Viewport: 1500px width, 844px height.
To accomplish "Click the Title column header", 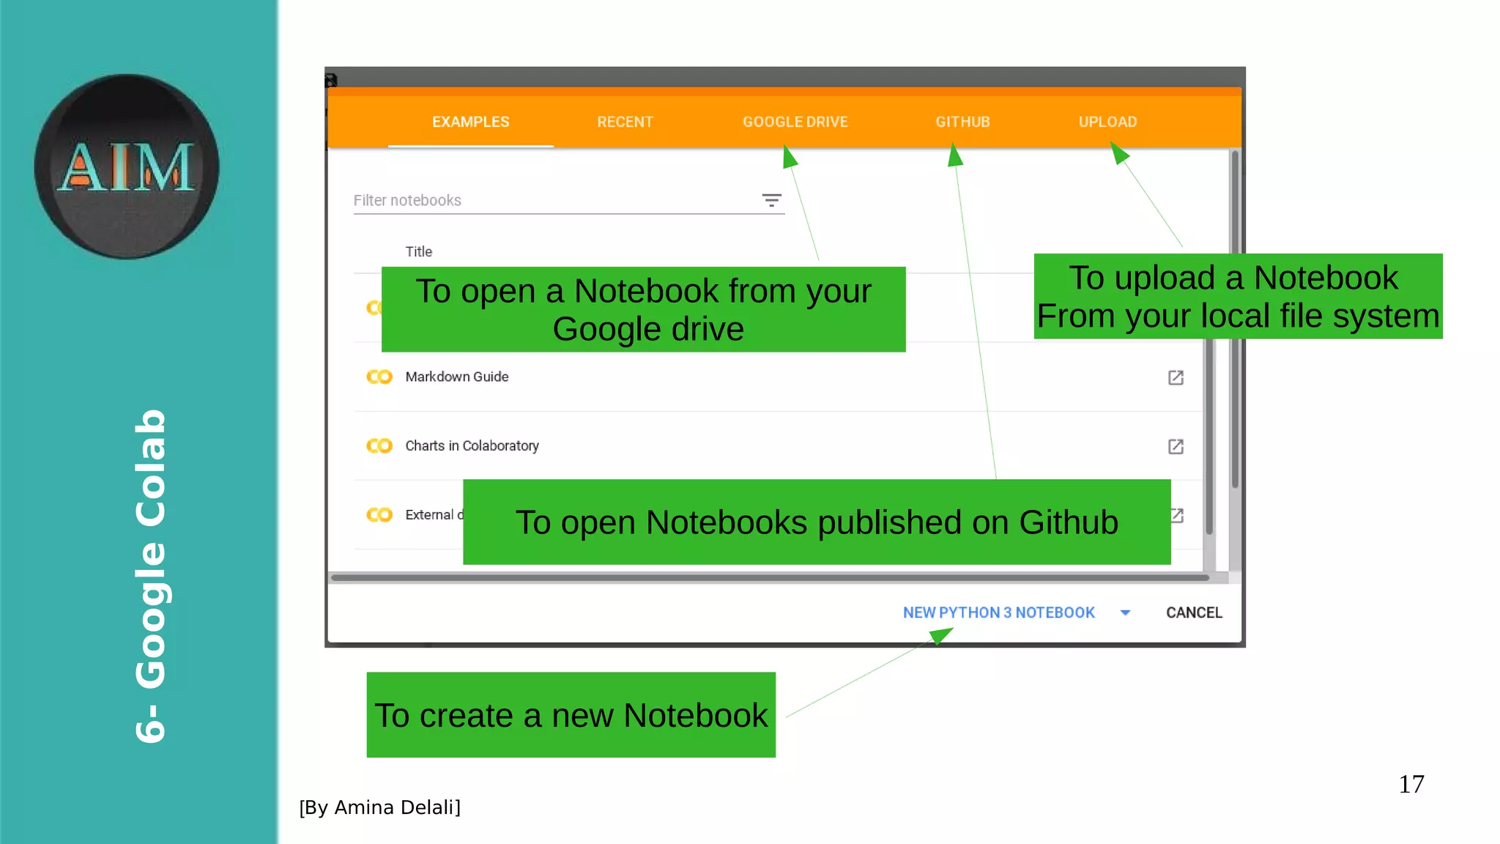I will pyautogui.click(x=419, y=251).
